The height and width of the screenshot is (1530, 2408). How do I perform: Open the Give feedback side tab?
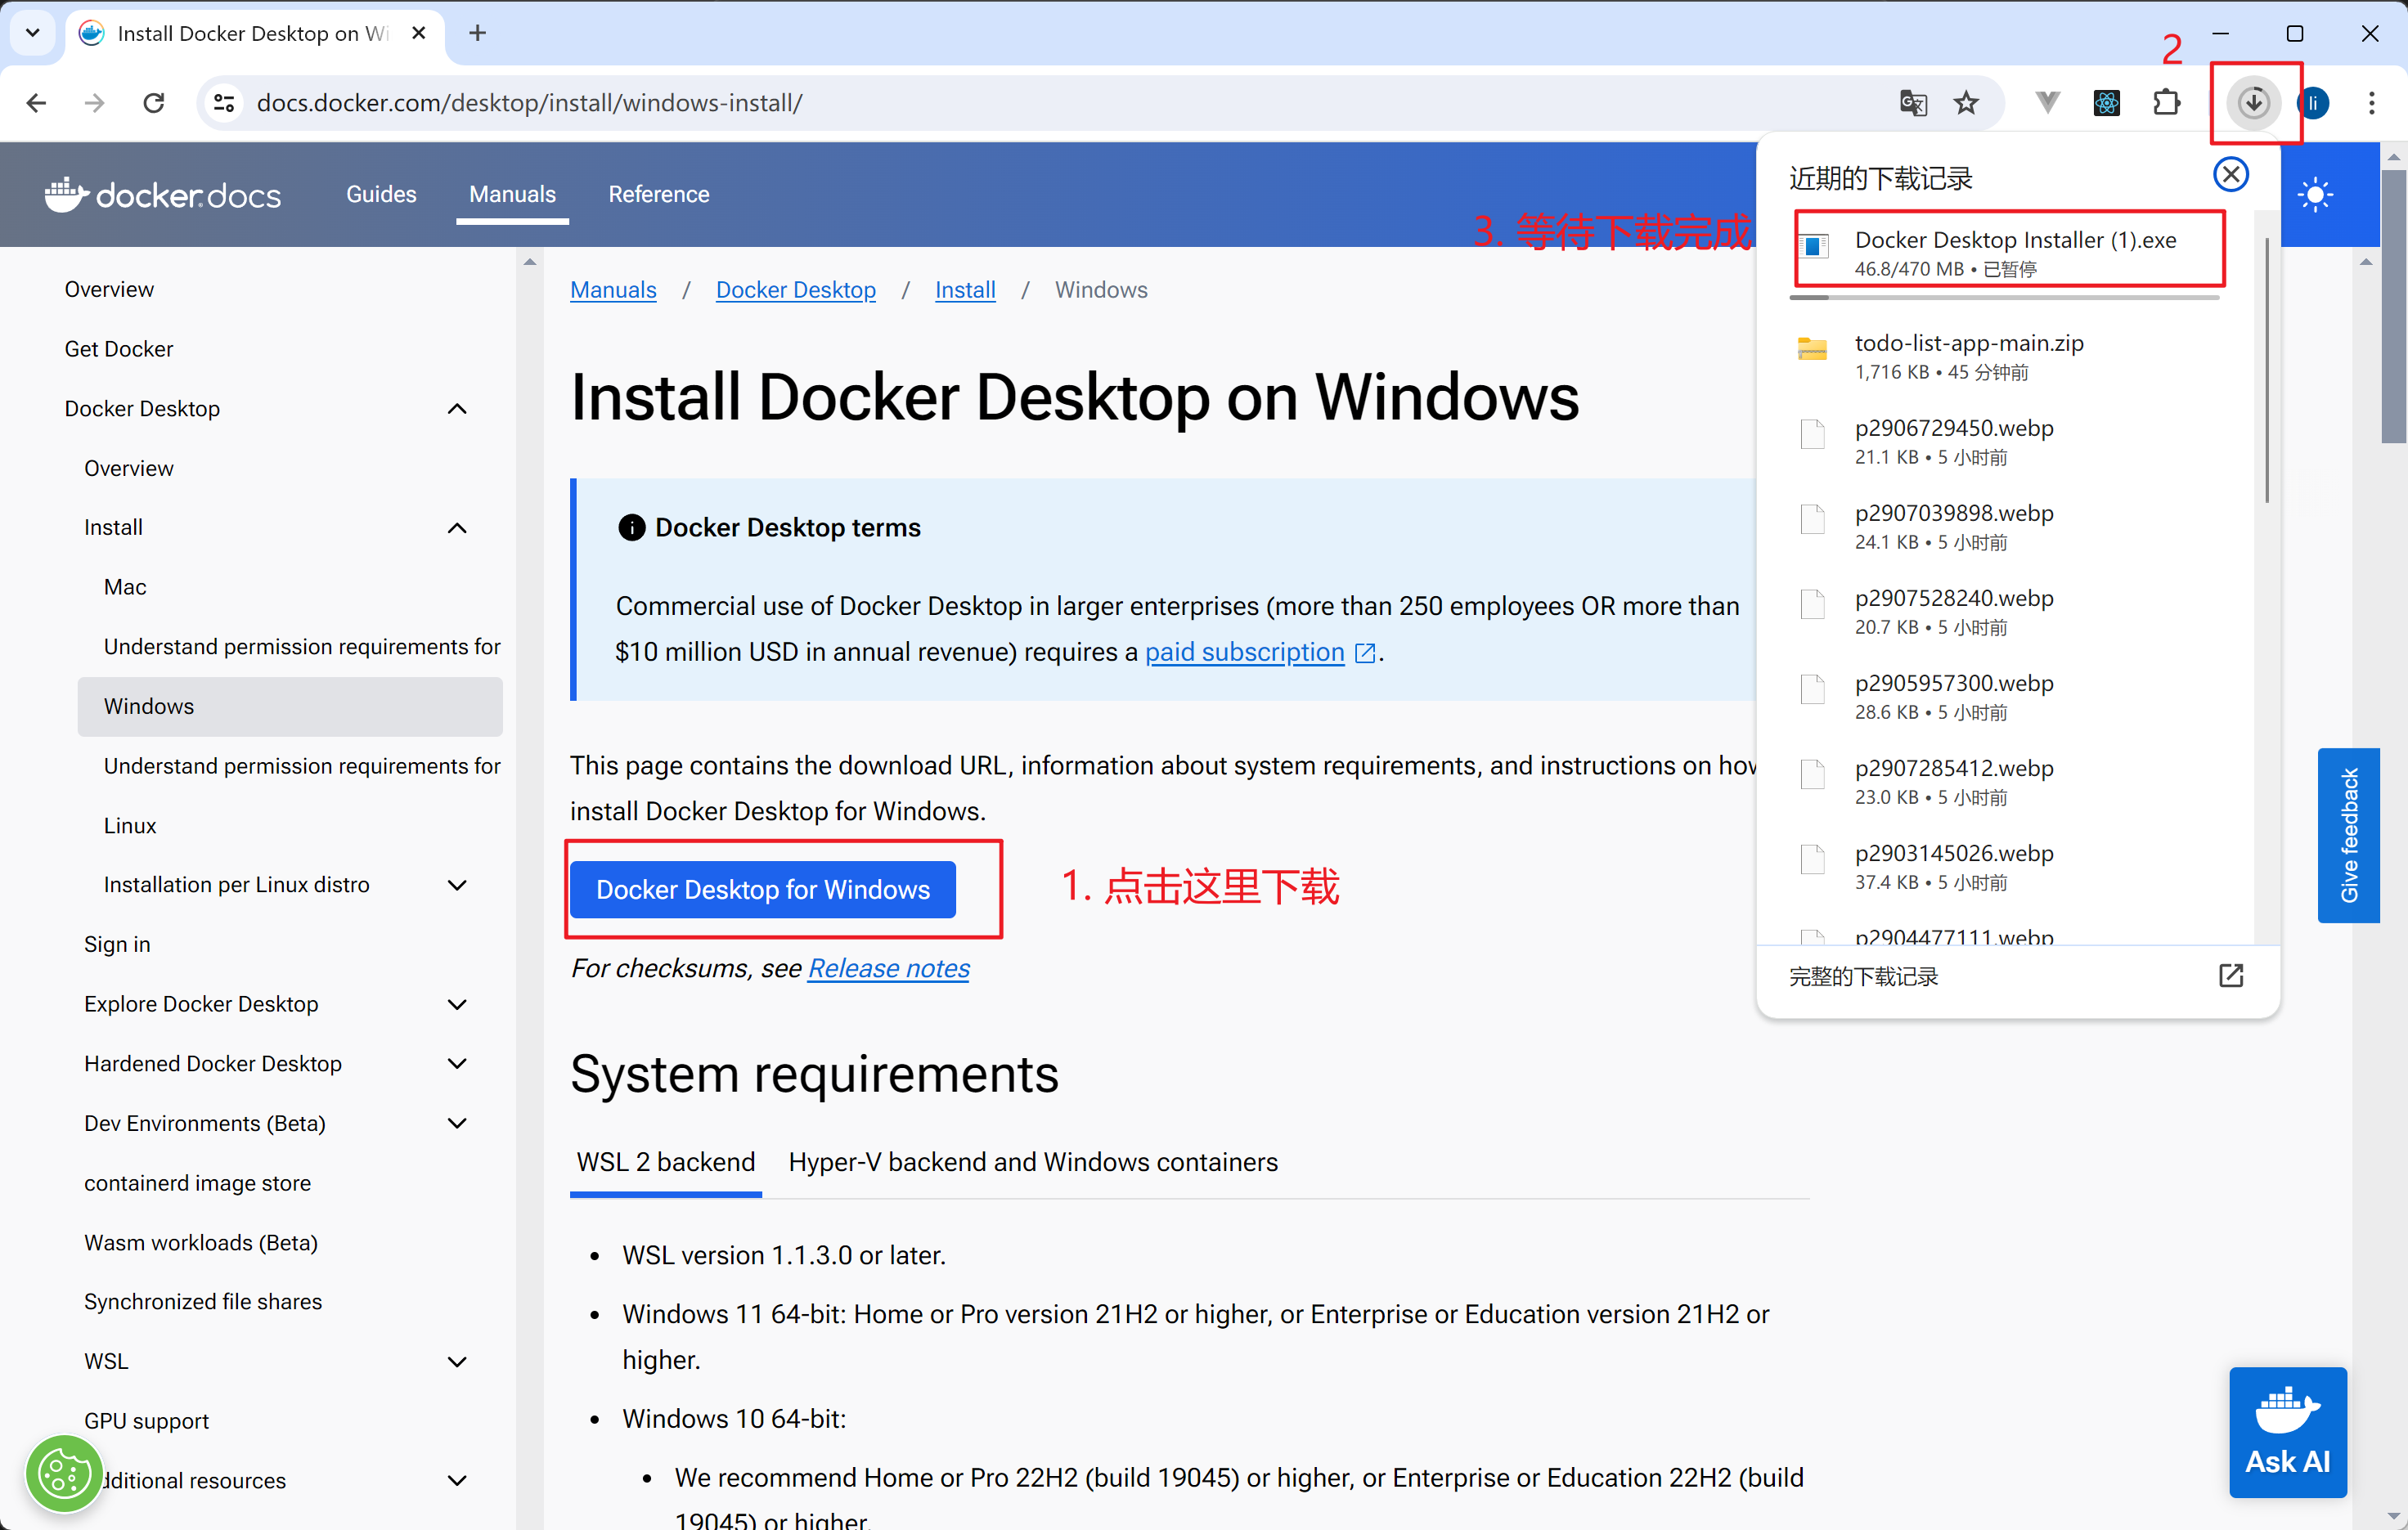pyautogui.click(x=2348, y=834)
